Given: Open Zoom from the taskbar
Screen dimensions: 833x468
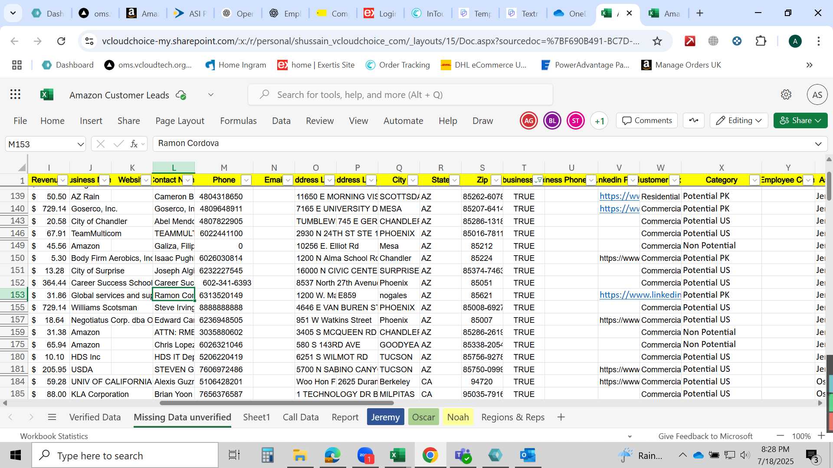Looking at the screenshot, I should (366, 455).
